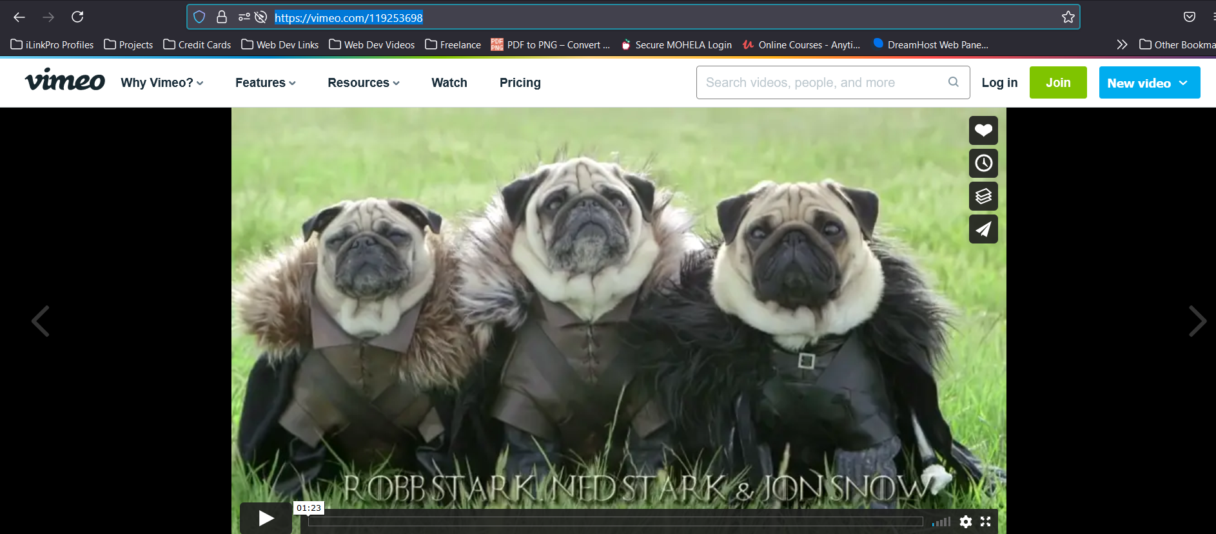Show more bookmarks chevron
The width and height of the screenshot is (1216, 534).
[1122, 44]
